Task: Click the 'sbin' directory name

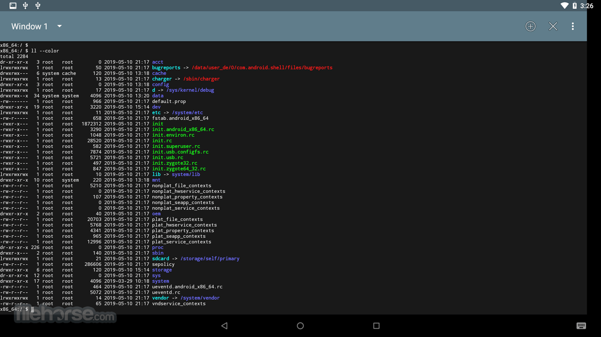Action: pos(158,253)
